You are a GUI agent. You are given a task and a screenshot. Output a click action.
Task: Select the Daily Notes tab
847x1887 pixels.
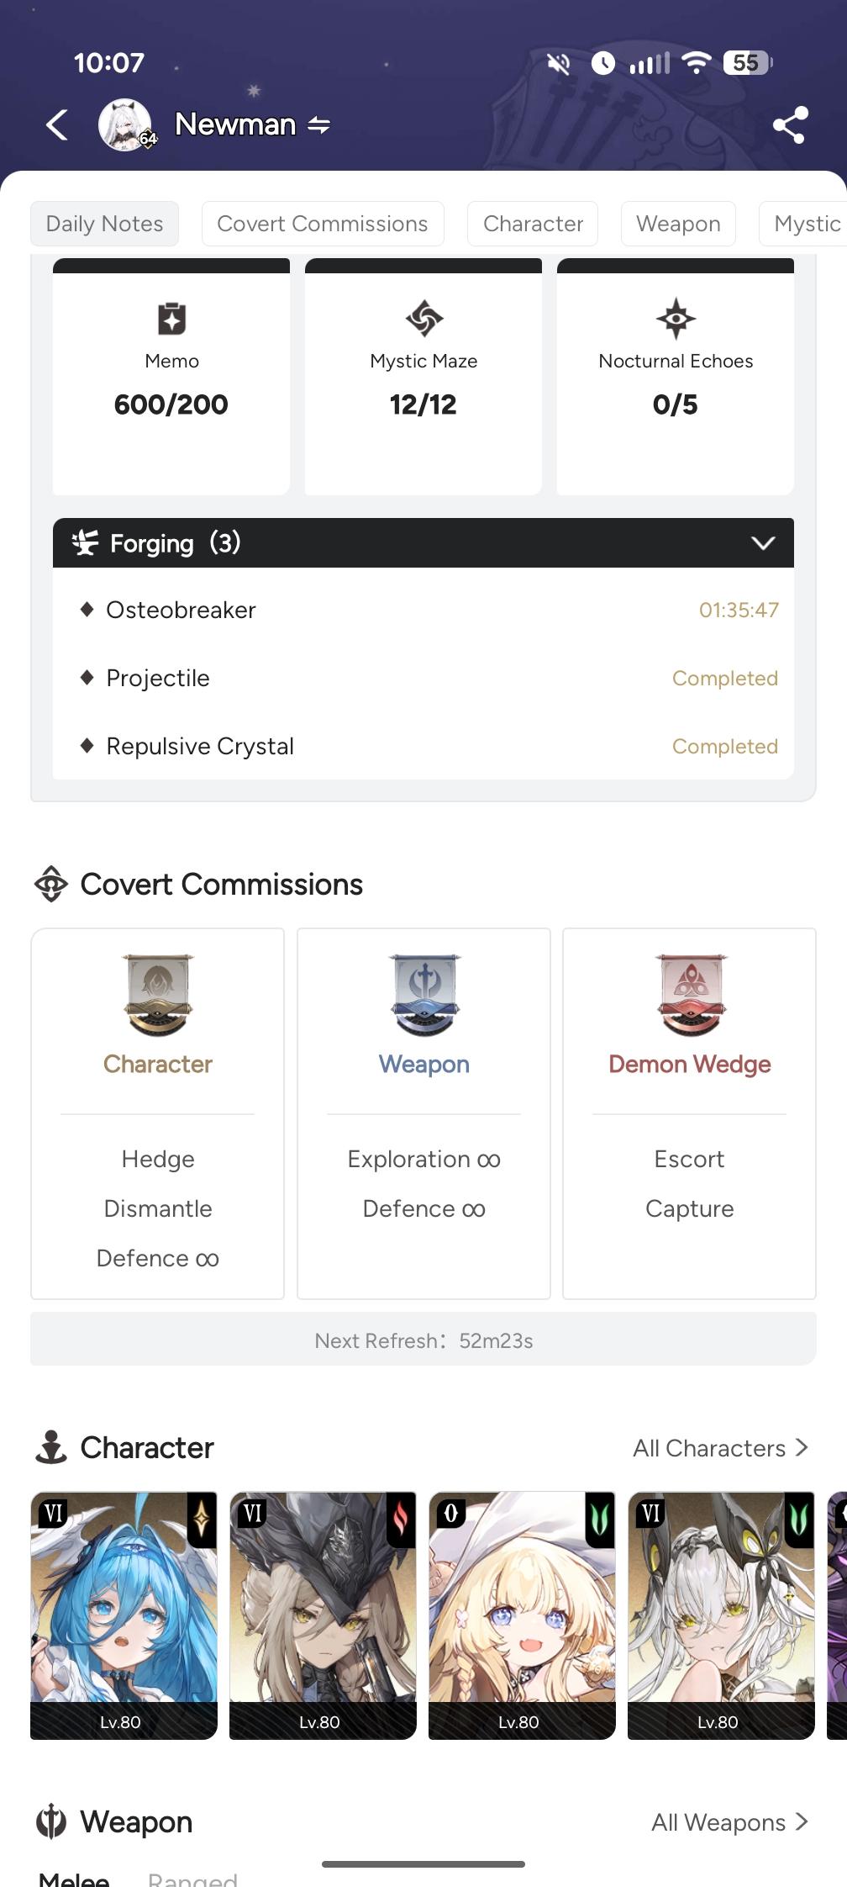pyautogui.click(x=105, y=224)
